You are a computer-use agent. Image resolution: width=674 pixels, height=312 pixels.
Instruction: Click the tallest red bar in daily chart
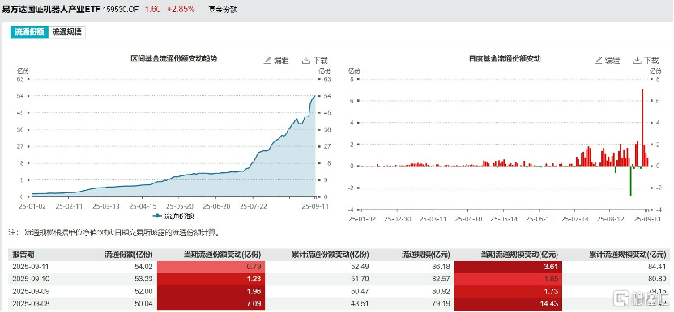642,128
